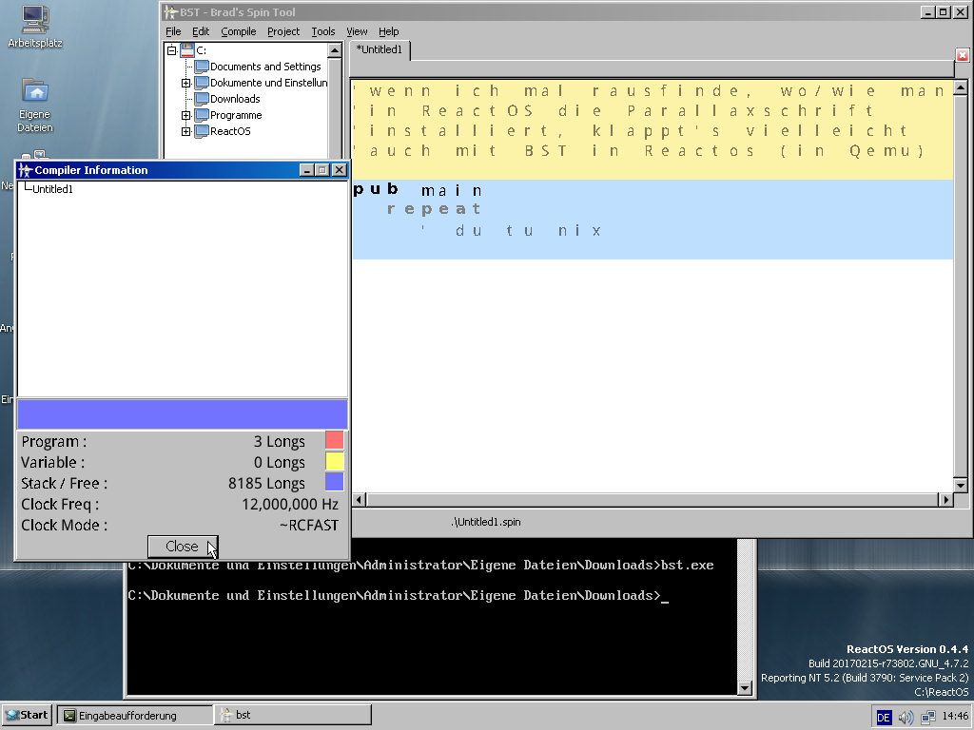Open the Start menu button
This screenshot has height=730, width=974.
(27, 715)
